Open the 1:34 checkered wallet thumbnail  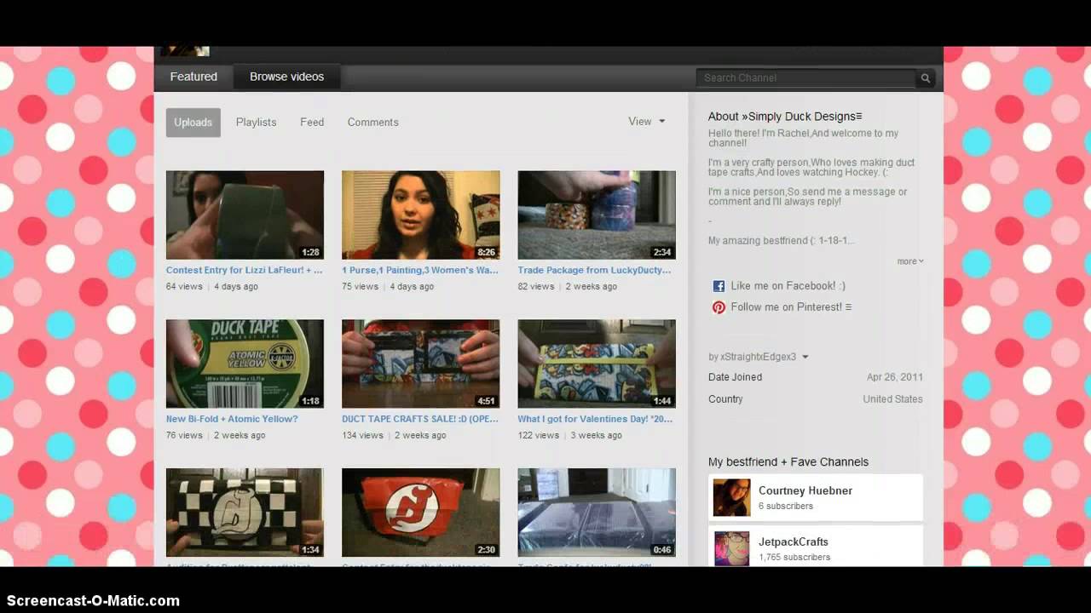pos(245,513)
